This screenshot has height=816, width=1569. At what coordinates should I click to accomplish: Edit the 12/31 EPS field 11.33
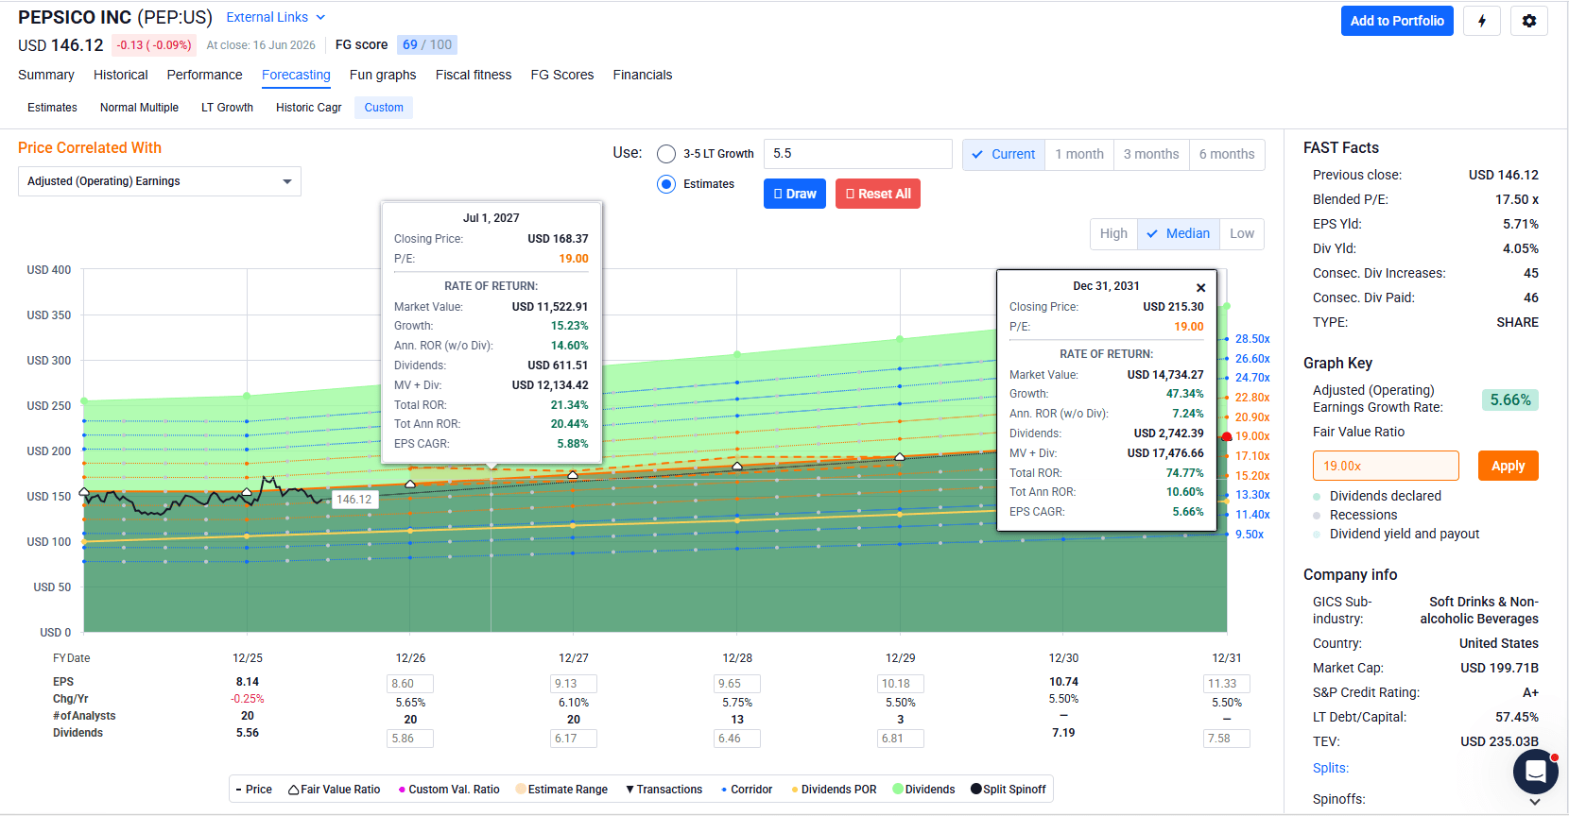1227,684
